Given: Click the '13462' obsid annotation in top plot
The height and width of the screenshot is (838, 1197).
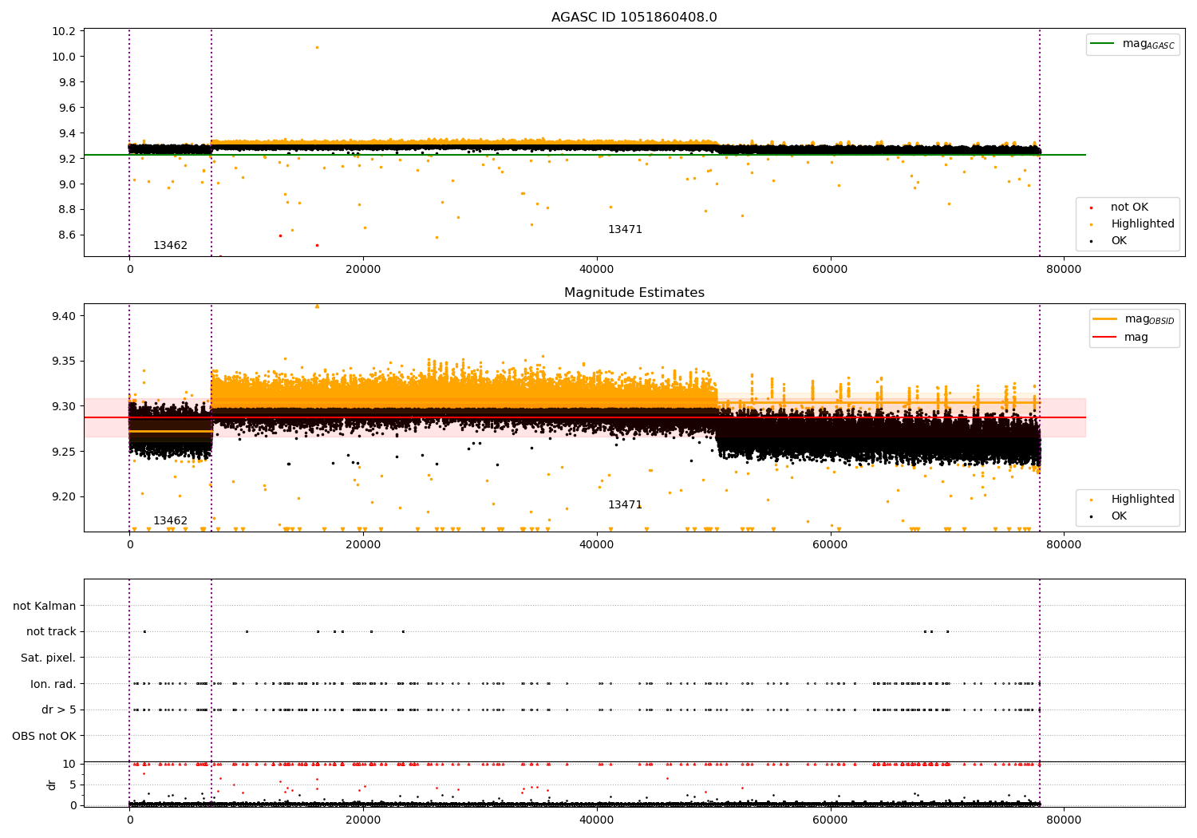Looking at the screenshot, I should tap(170, 246).
